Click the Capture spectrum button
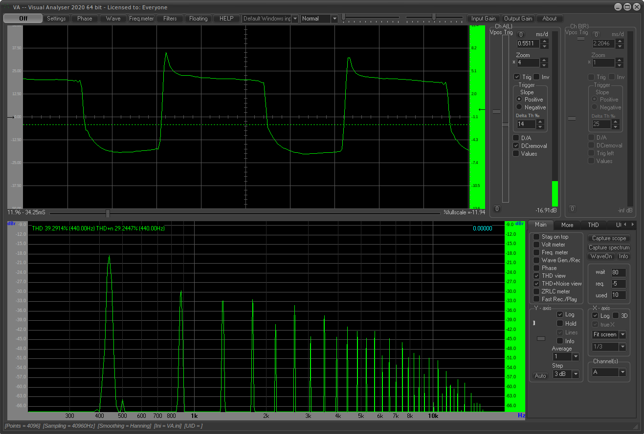Viewport: 644px width, 434px height. 609,248
